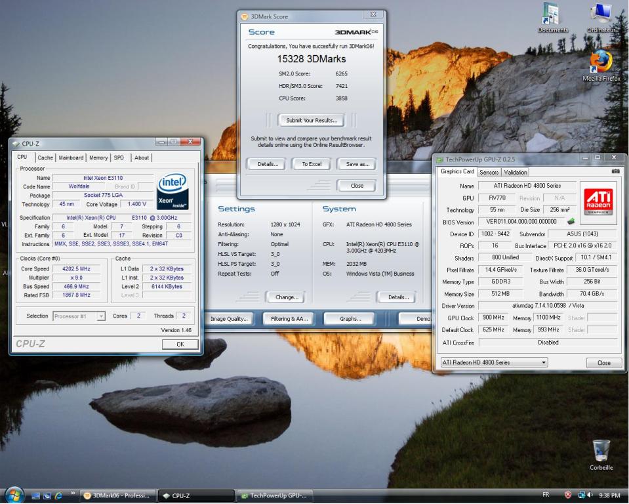Switch to TechPowerUp GPU-Z taskbar button

pyautogui.click(x=275, y=495)
